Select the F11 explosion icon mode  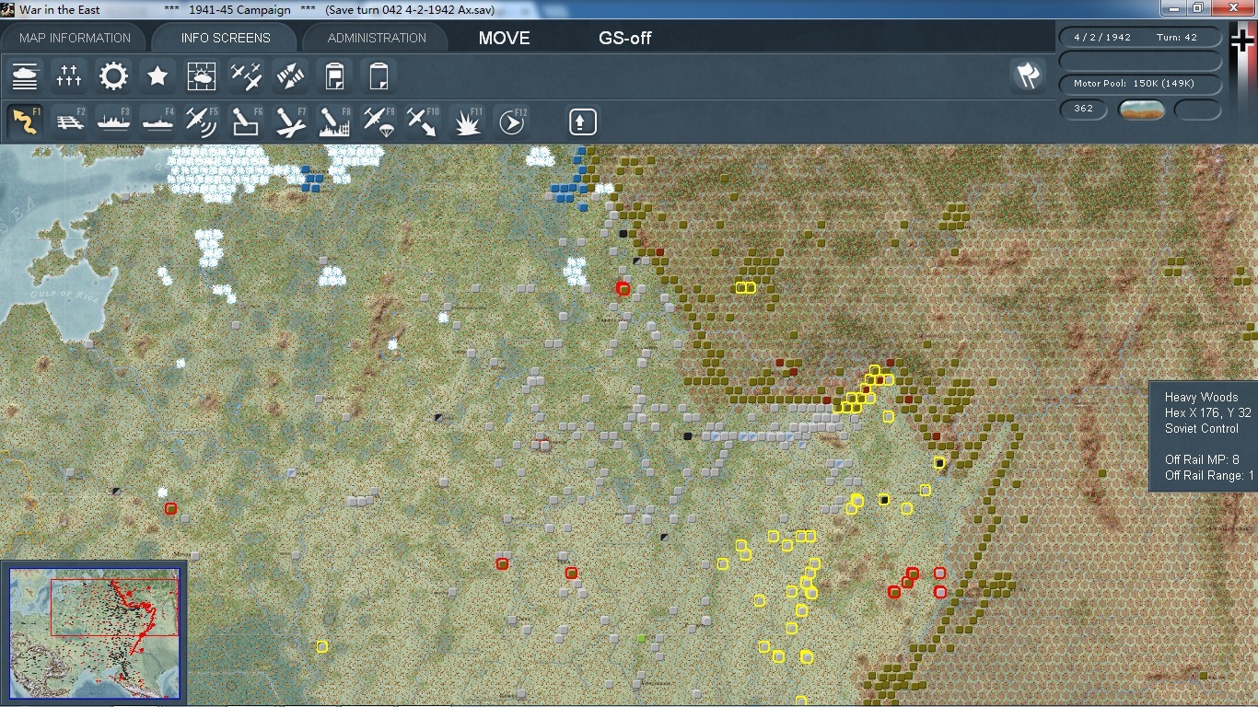467,122
